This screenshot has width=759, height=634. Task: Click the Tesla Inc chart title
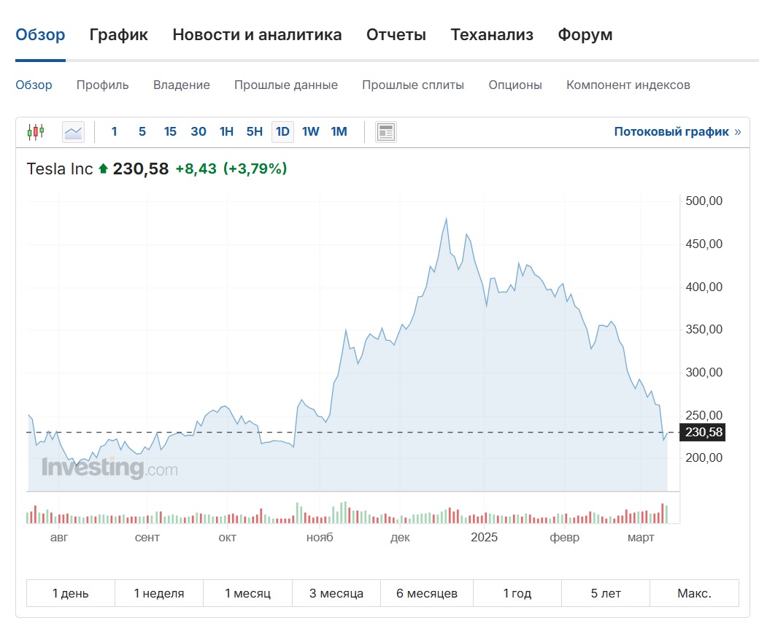[60, 169]
